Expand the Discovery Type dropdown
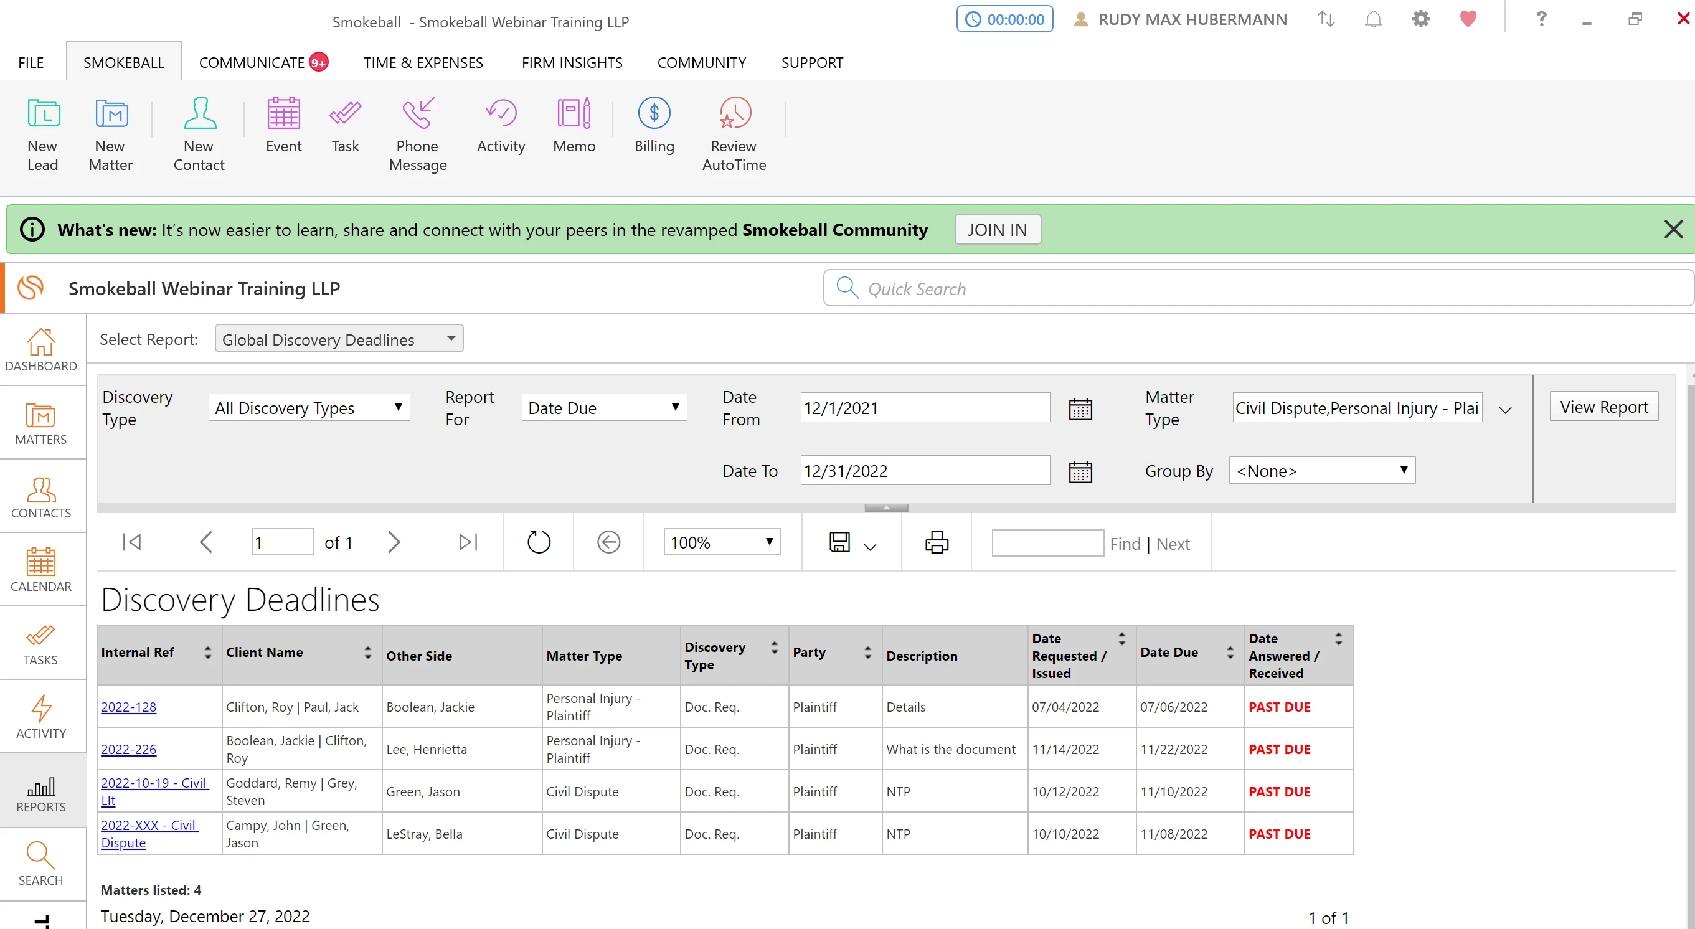 [309, 408]
